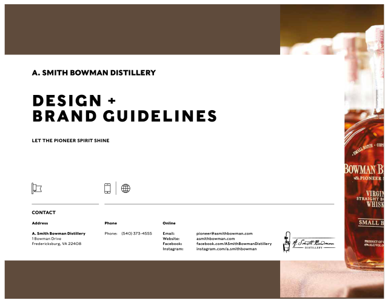Select 'Fredericksburg, VA 22408' text

pos(56,244)
